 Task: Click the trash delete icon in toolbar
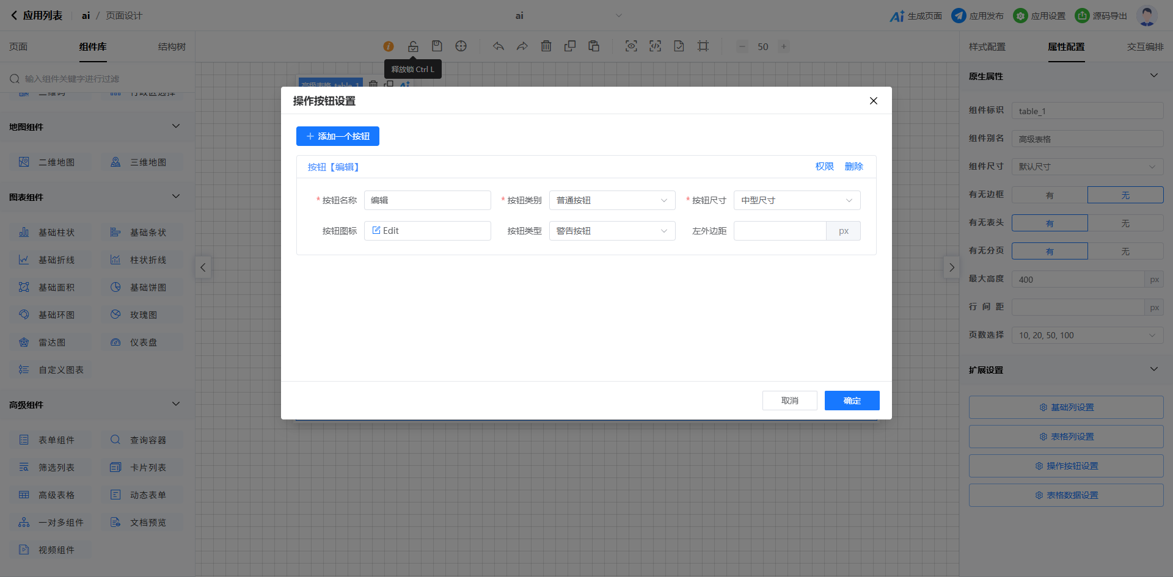coord(546,46)
